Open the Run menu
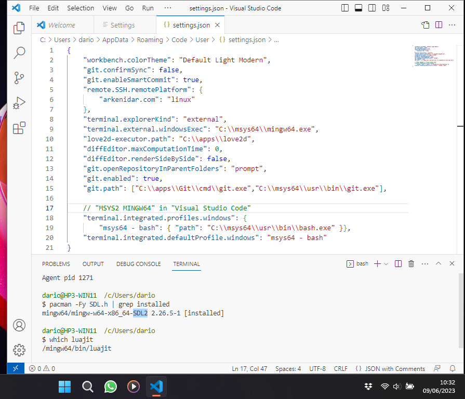465x399 pixels. click(148, 8)
